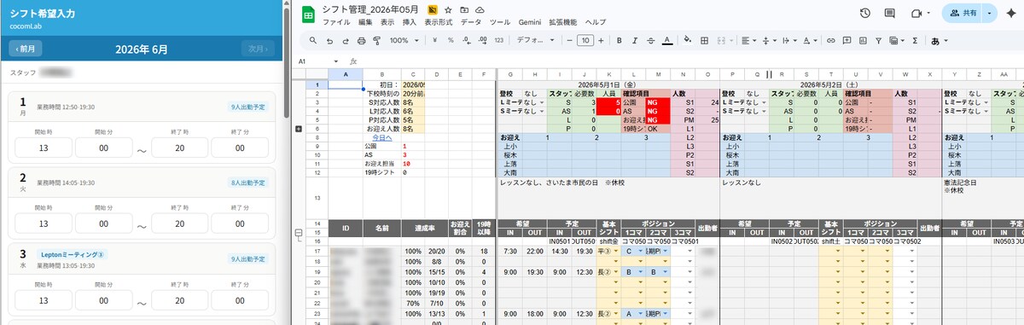Open version history clock icon
Screen dimensions: 1024x325
pos(865,14)
